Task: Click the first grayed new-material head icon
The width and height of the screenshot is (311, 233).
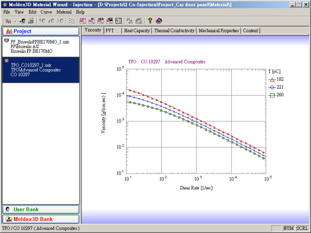Action: (x=42, y=21)
